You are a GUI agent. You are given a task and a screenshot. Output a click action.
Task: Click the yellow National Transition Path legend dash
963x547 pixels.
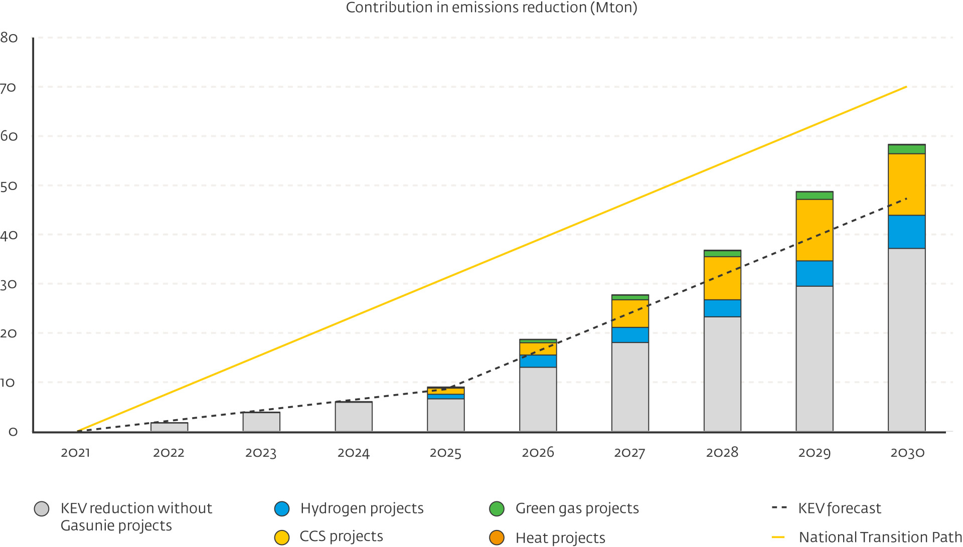(778, 537)
